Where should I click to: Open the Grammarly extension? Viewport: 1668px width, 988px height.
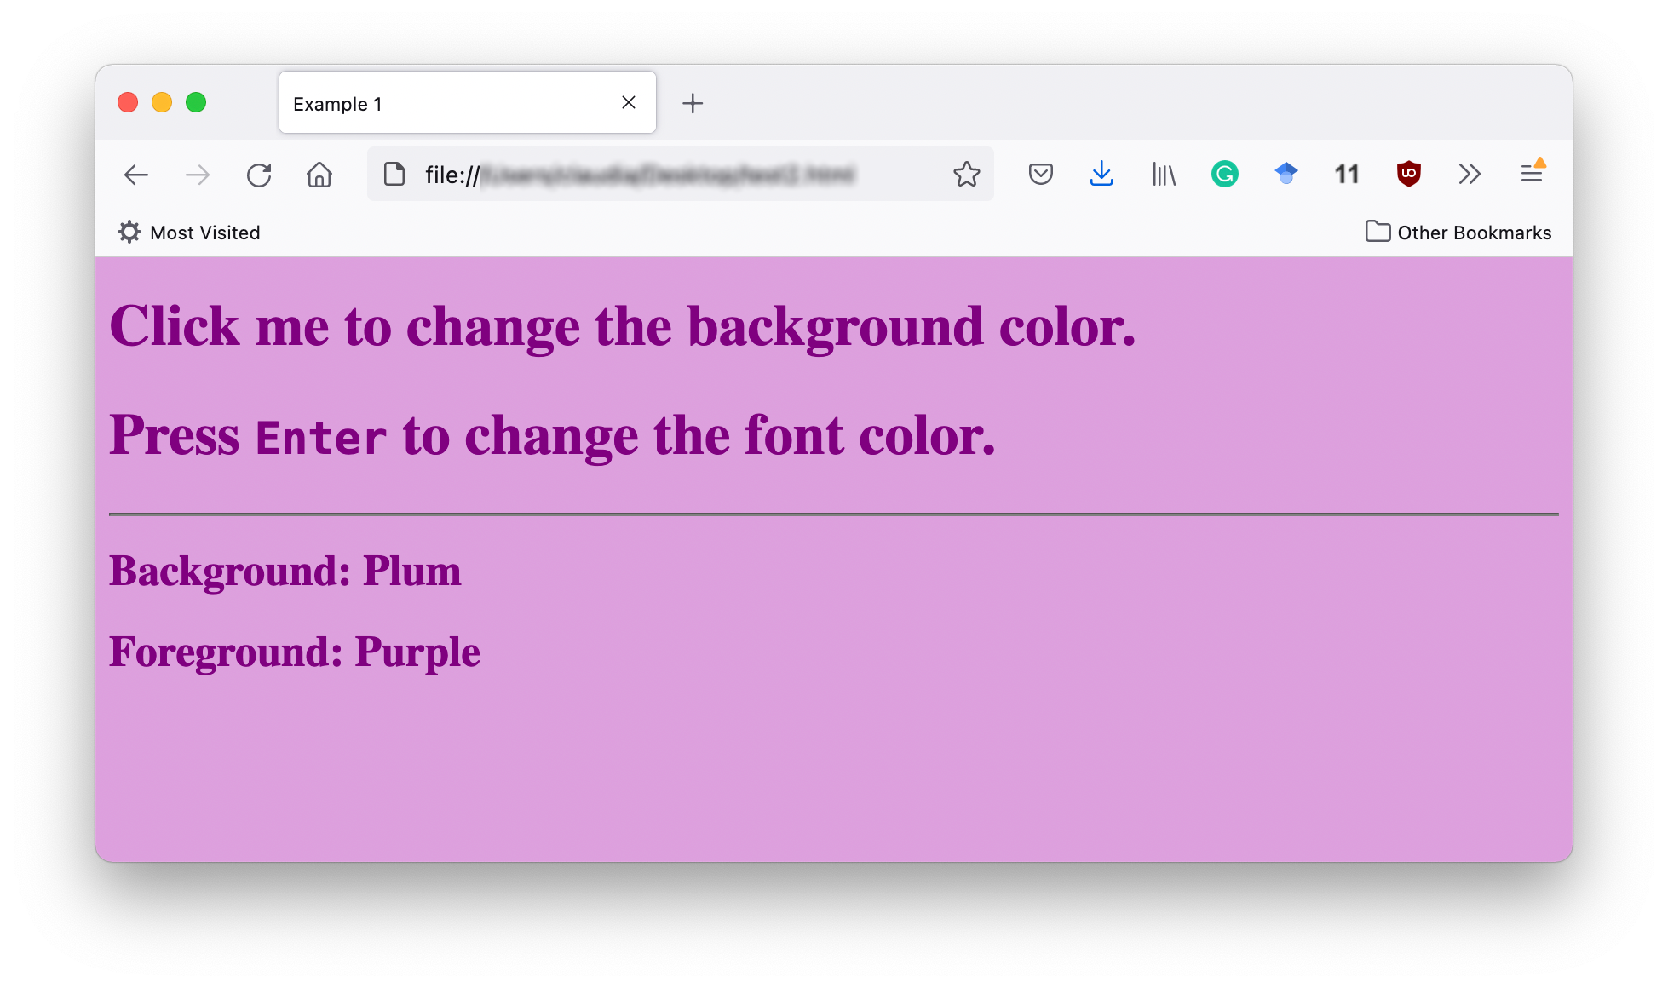(x=1224, y=174)
